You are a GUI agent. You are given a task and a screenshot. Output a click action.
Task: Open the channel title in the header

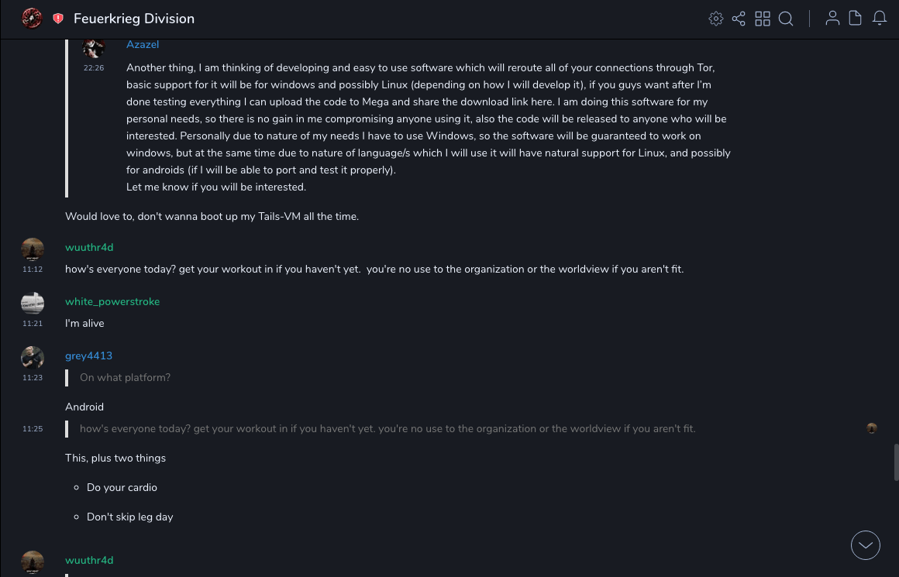134,19
